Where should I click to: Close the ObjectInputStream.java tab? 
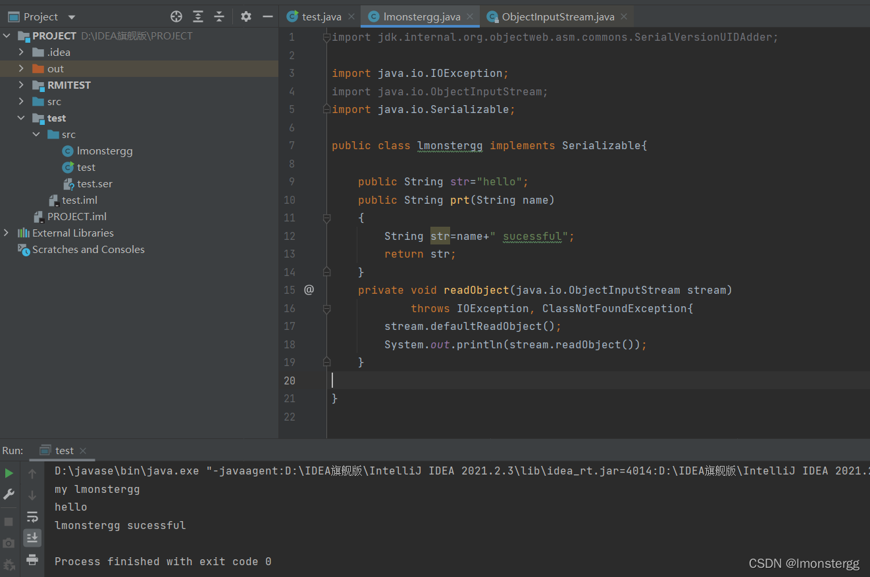click(x=624, y=16)
